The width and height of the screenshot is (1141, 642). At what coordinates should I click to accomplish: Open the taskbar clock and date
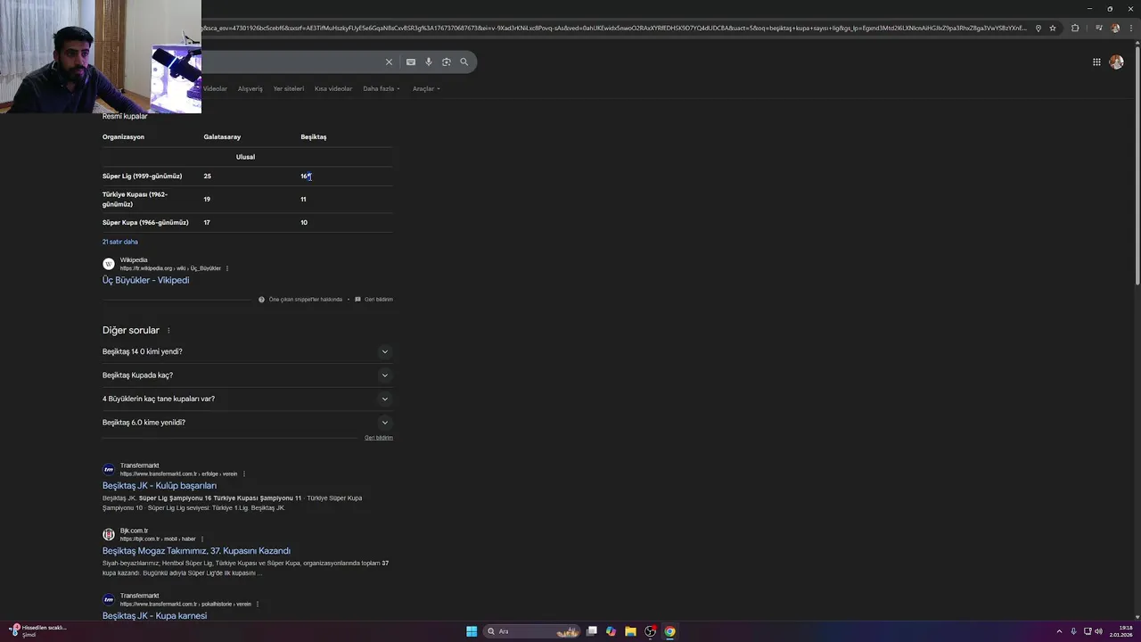click(1120, 631)
